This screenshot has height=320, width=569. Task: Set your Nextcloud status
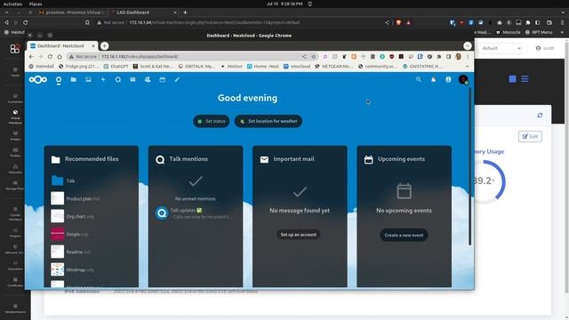pyautogui.click(x=212, y=121)
